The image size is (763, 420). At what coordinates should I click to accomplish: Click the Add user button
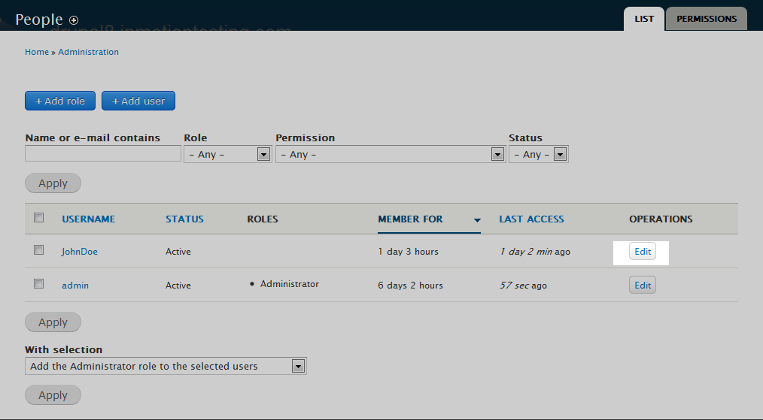pyautogui.click(x=138, y=101)
